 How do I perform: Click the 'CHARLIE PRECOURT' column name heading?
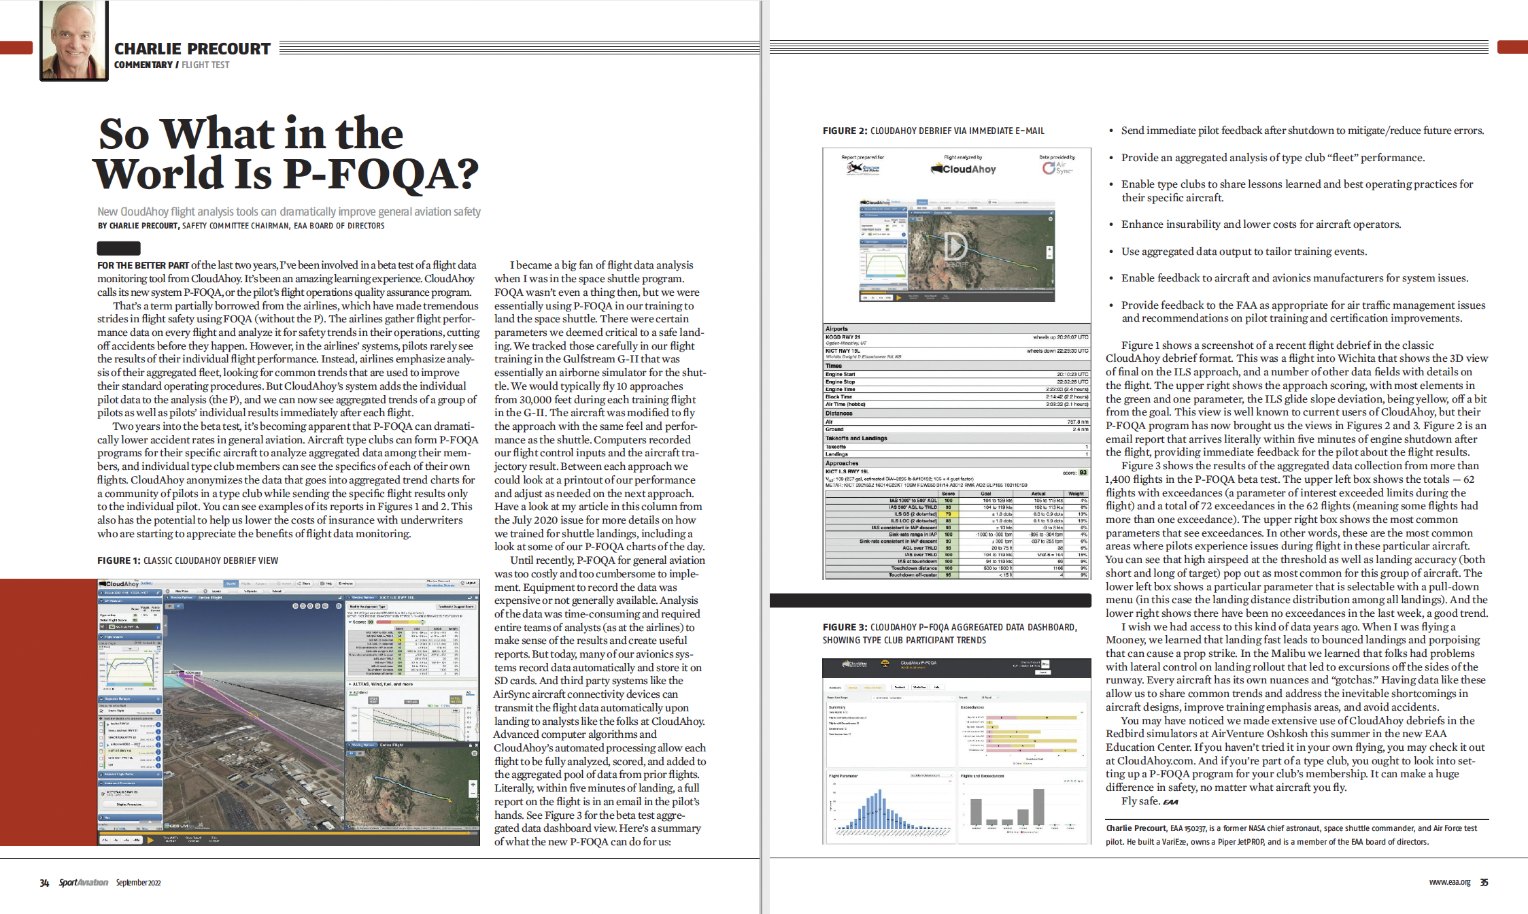click(x=192, y=48)
